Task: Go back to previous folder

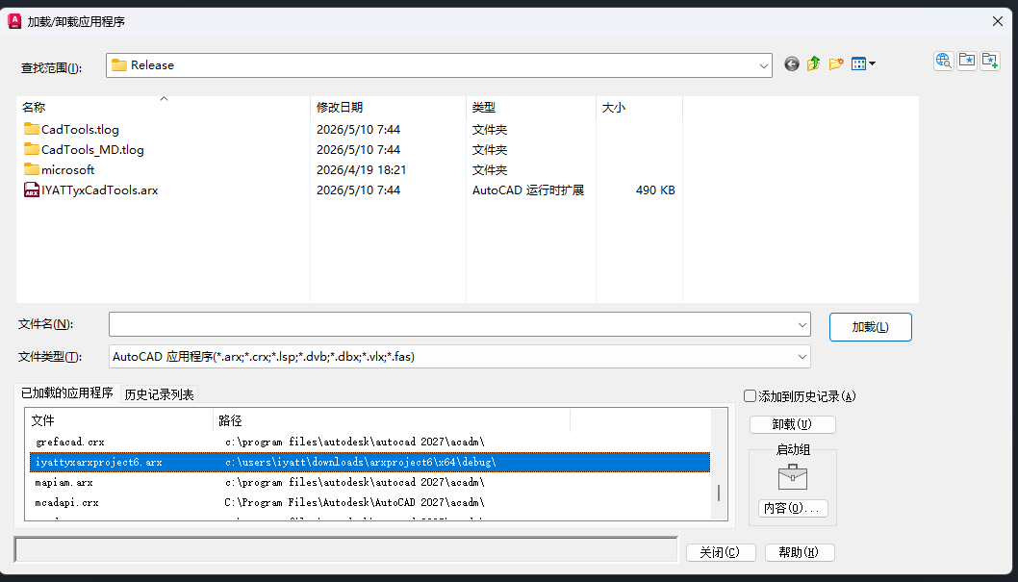Action: coord(792,63)
